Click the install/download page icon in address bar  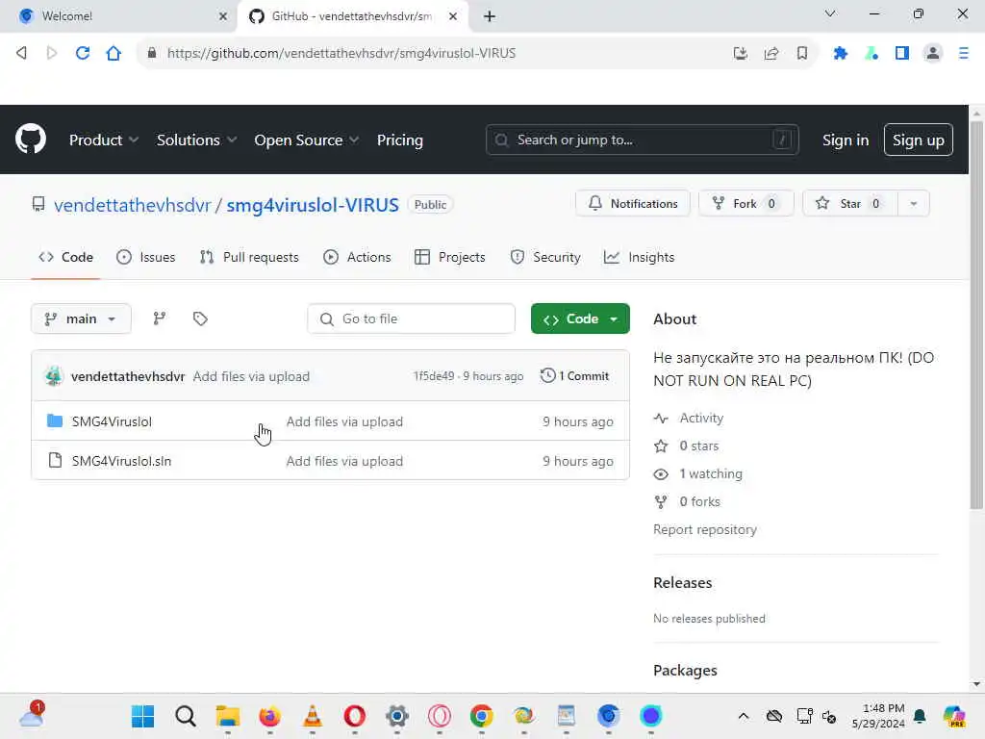pos(741,54)
